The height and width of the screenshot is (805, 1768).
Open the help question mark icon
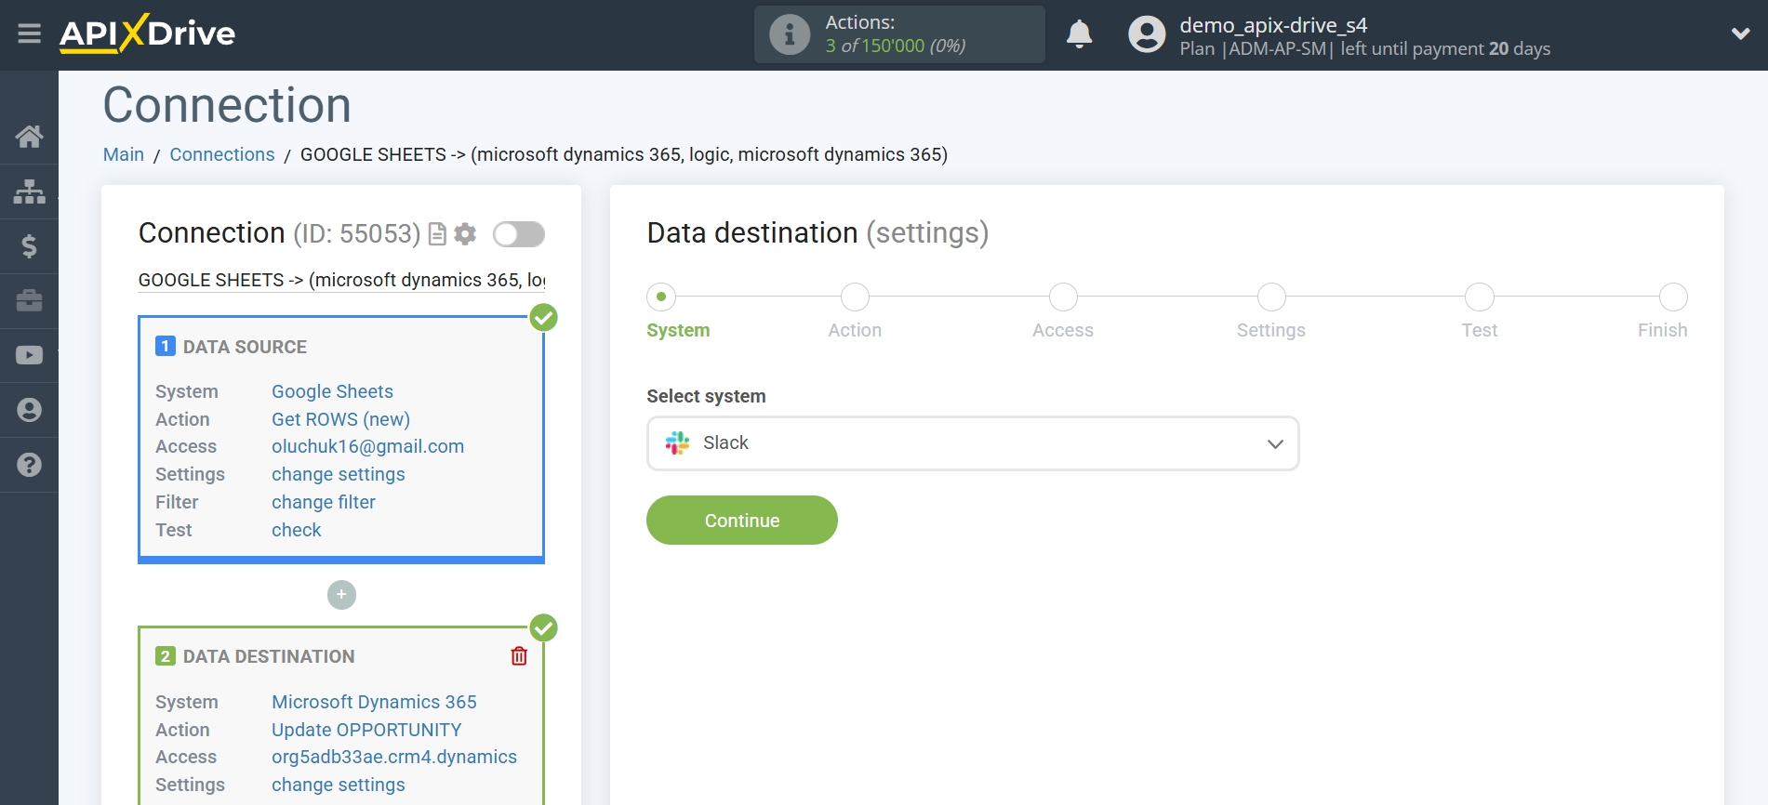tap(29, 465)
